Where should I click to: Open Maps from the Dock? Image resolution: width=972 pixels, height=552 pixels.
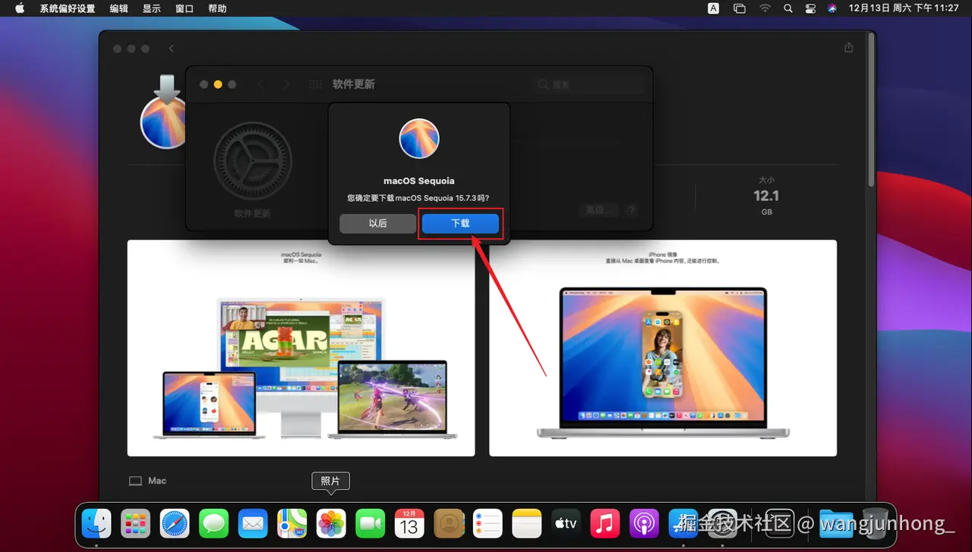pyautogui.click(x=292, y=523)
